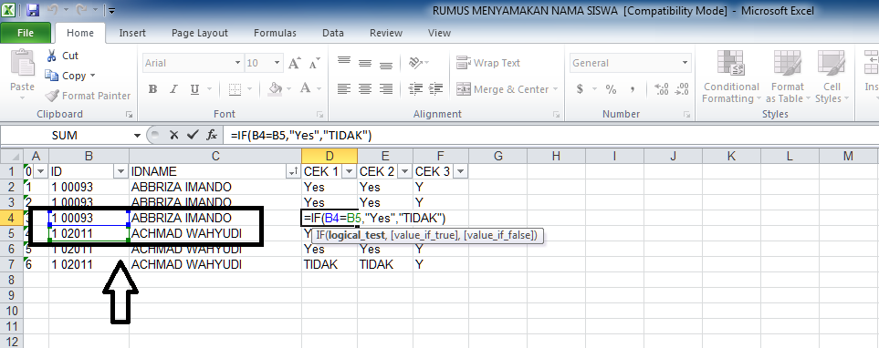Switch to the Insert tab

[x=132, y=33]
